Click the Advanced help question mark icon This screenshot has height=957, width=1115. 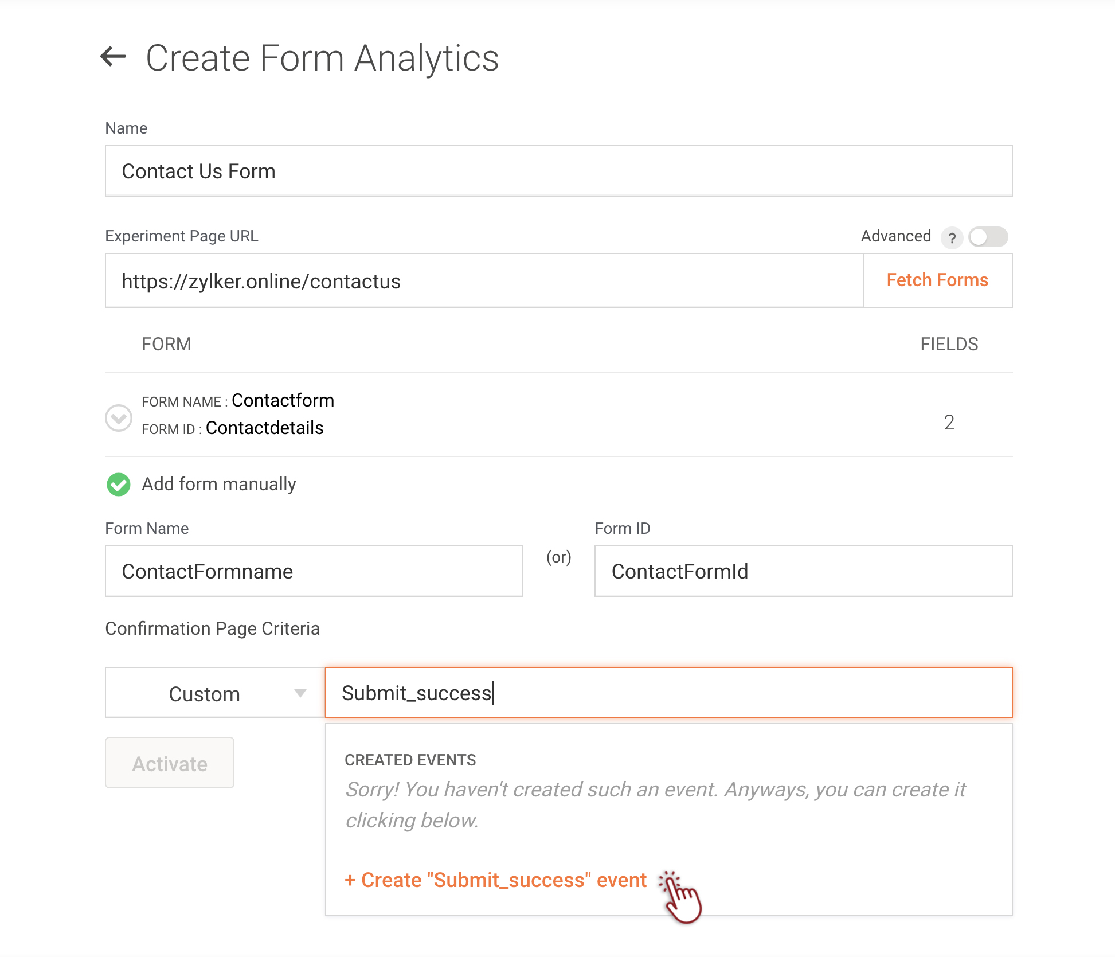(952, 237)
